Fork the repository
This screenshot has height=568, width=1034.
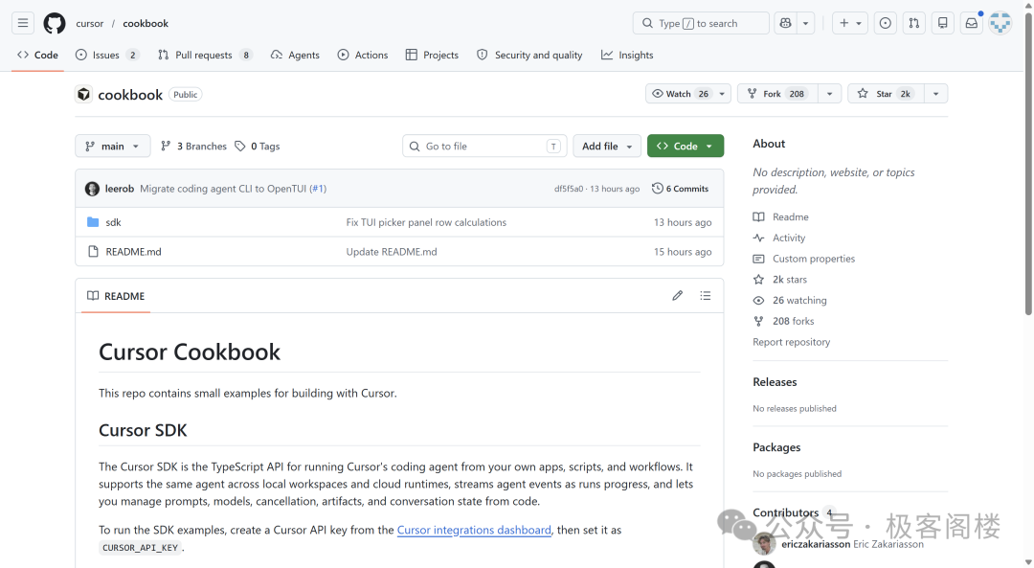[777, 94]
